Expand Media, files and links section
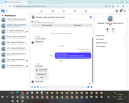 tap(110, 43)
